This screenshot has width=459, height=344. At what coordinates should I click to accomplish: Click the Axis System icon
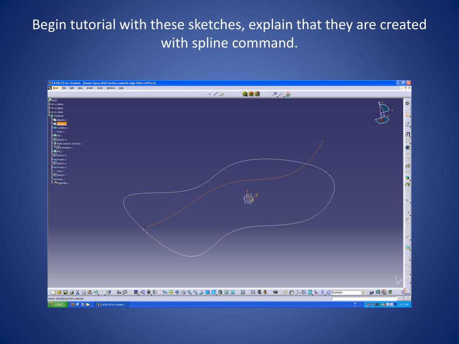[x=298, y=292]
